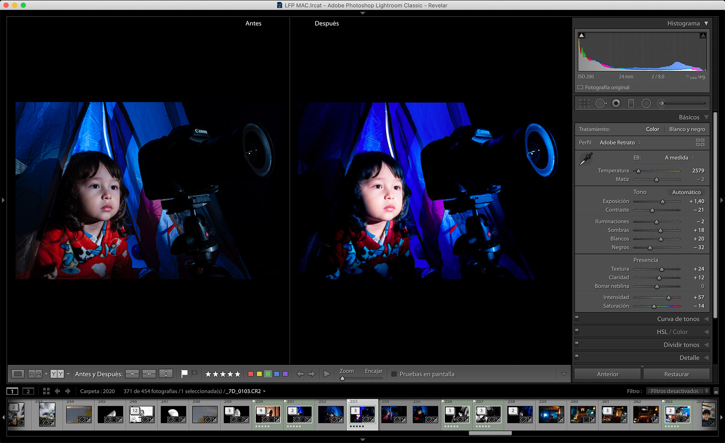The height and width of the screenshot is (443, 725).
Task: Assign green color label
Action: coord(268,374)
